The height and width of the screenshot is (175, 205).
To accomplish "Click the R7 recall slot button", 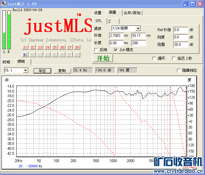I will tap(69, 55).
